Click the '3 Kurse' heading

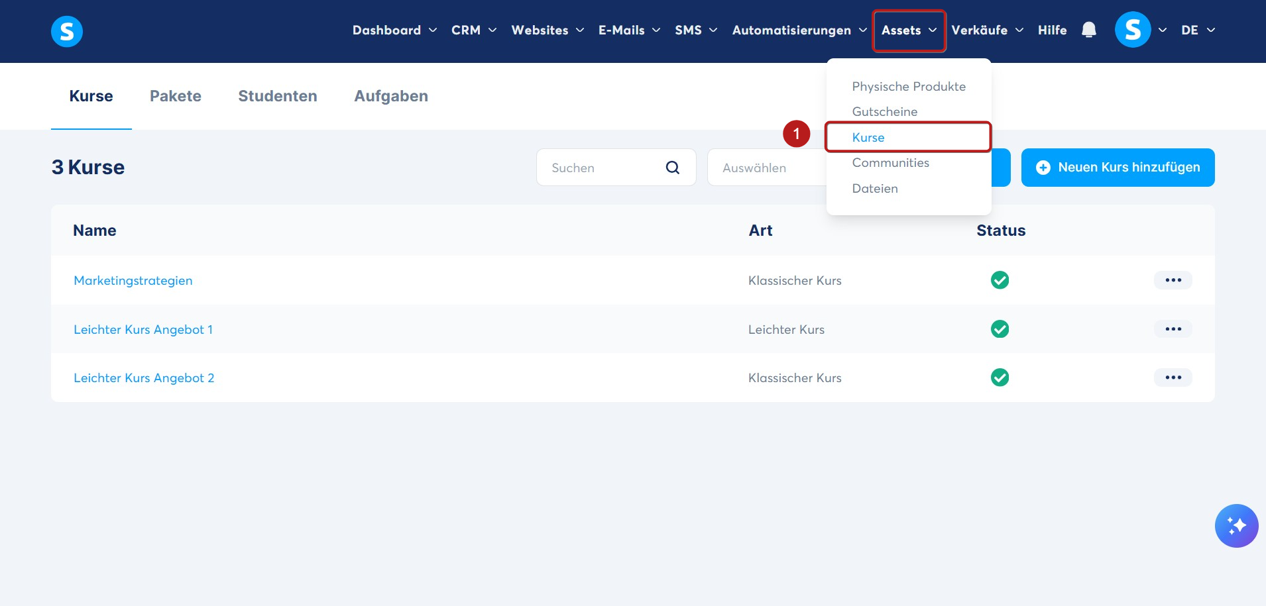tap(88, 168)
